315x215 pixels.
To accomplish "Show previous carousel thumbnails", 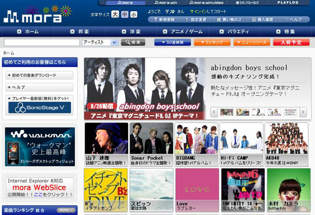I will (x=214, y=112).
